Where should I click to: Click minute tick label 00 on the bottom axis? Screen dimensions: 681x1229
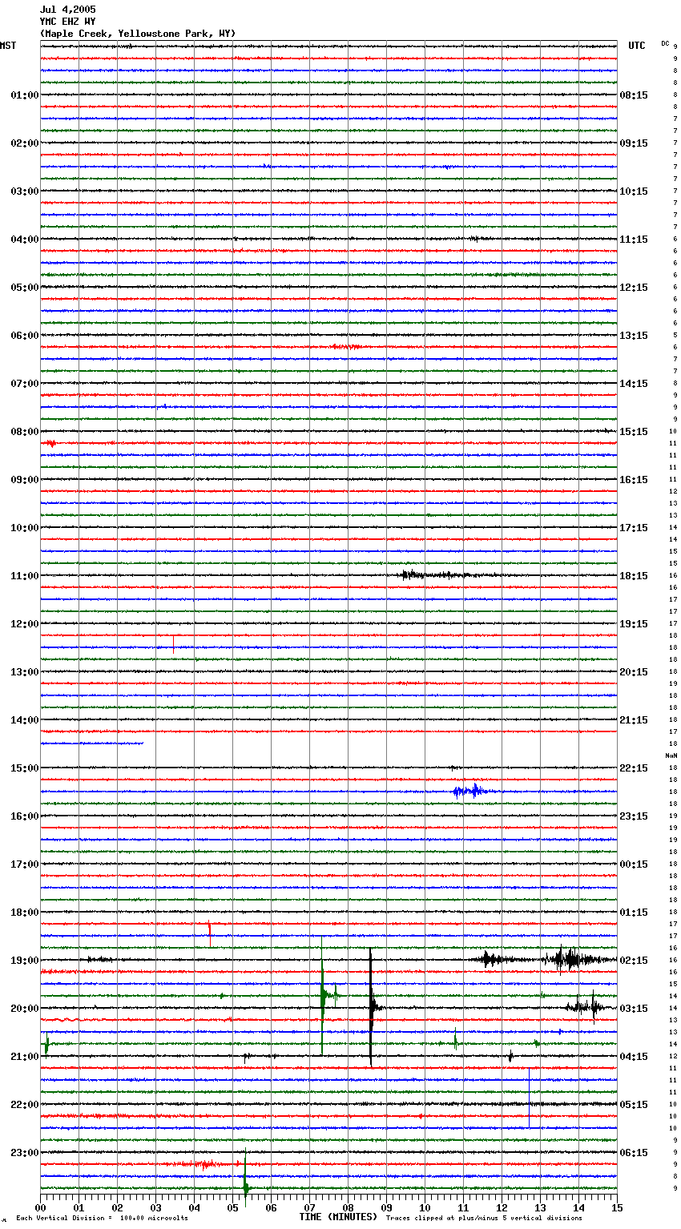point(40,1207)
